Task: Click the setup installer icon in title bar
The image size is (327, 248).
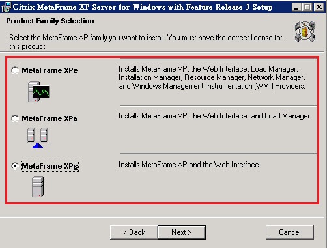Action: (x=6, y=7)
